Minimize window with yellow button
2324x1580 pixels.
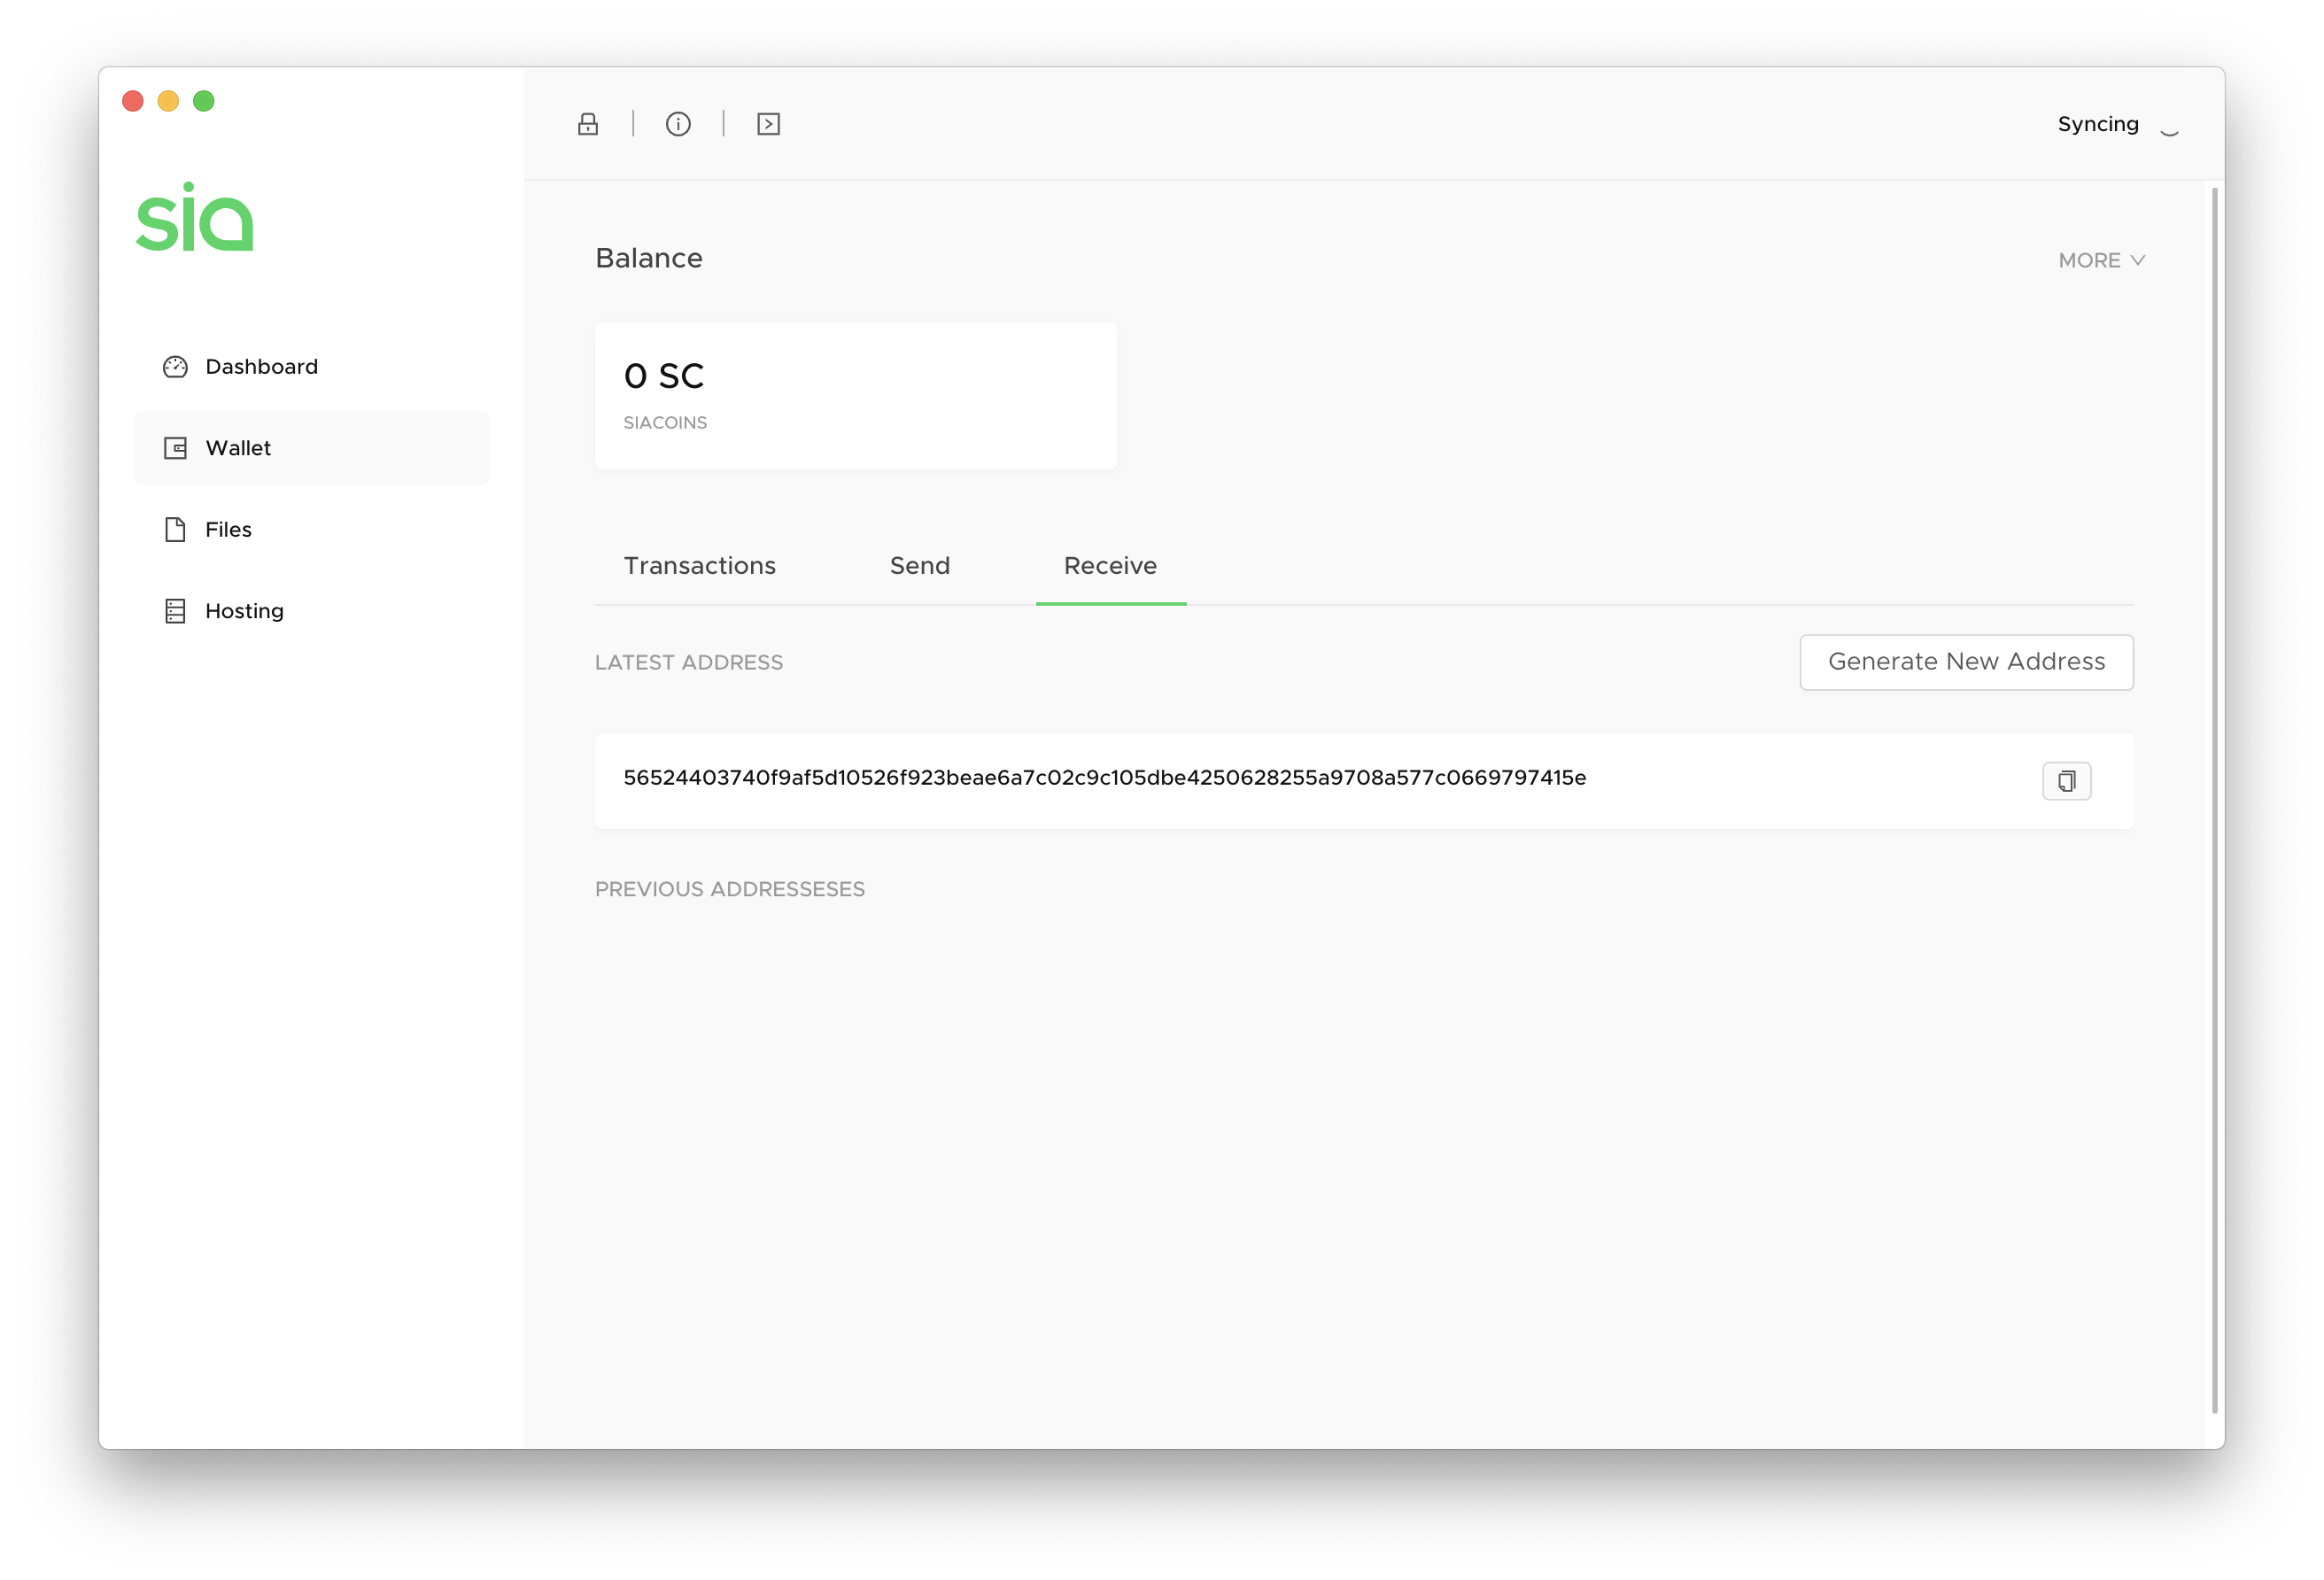[168, 101]
